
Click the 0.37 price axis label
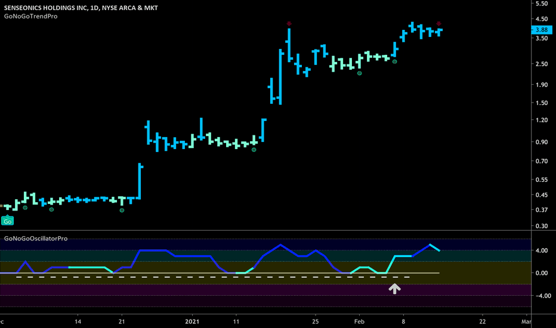coord(542,209)
